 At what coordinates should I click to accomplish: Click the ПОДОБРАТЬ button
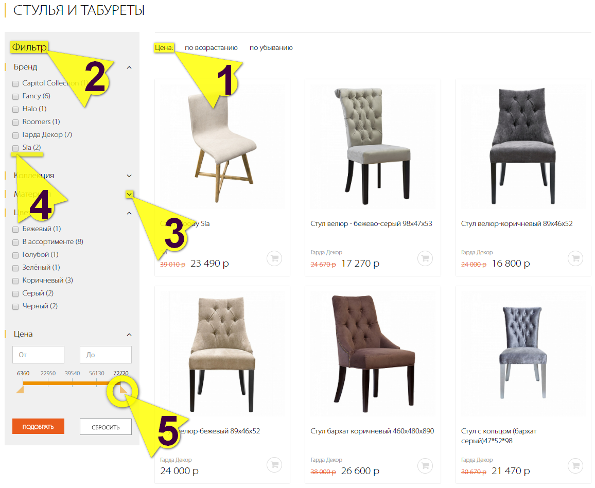pos(38,427)
